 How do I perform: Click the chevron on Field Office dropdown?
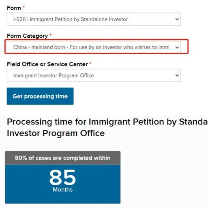click(177, 75)
